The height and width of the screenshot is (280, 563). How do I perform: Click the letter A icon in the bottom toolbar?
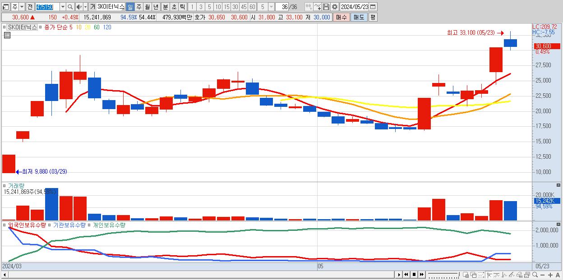558,275
